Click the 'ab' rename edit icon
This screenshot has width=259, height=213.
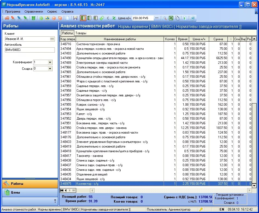click(x=47, y=18)
